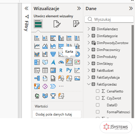Viewport: 135px width, 136px height.
Task: Select the R script visual
Action: tap(61, 70)
